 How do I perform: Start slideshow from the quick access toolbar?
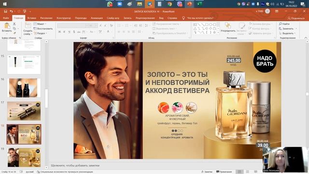[25, 11]
